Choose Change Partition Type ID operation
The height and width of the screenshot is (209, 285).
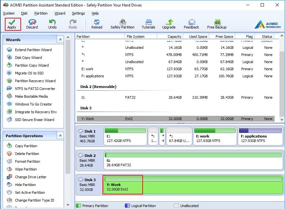click(35, 200)
